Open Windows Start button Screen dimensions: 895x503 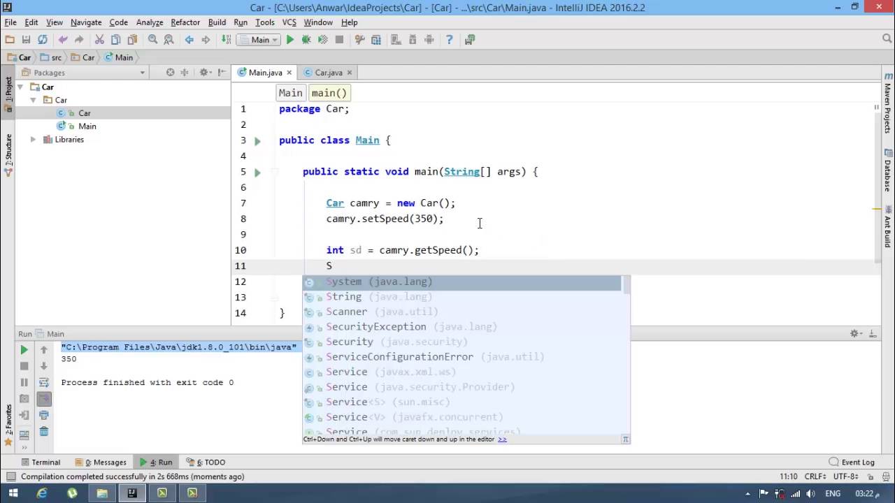[x=13, y=493]
